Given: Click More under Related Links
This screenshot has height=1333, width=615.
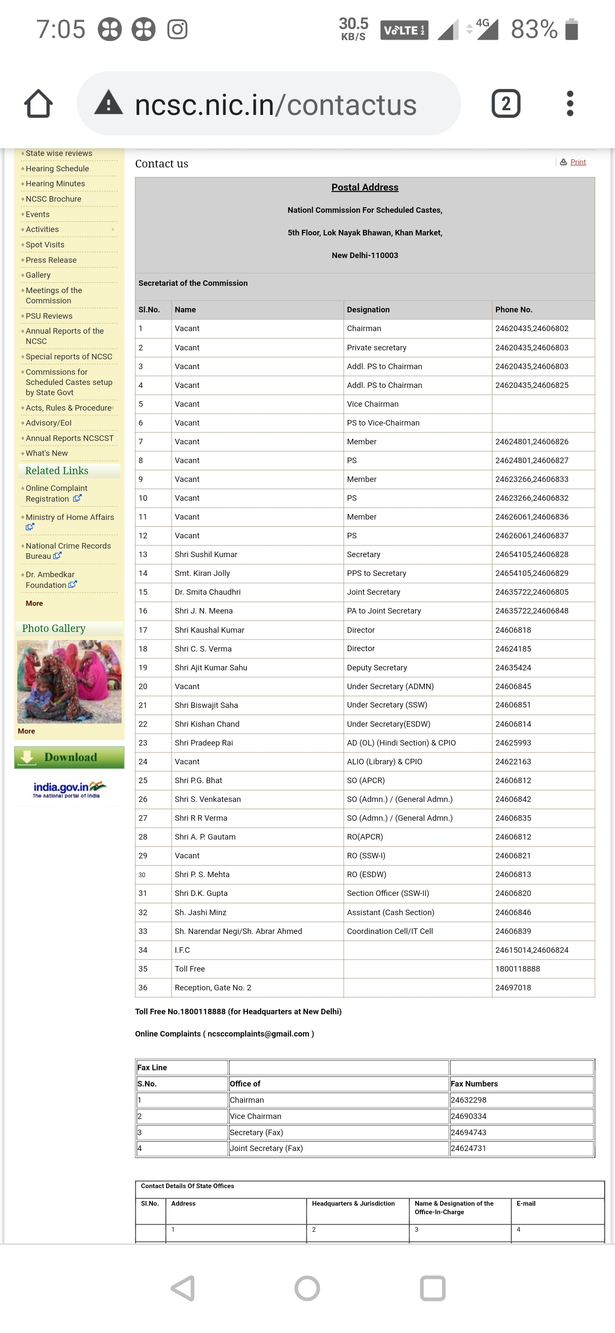Looking at the screenshot, I should 34,603.
